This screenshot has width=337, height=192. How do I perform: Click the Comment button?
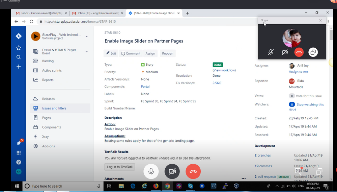pyautogui.click(x=131, y=53)
